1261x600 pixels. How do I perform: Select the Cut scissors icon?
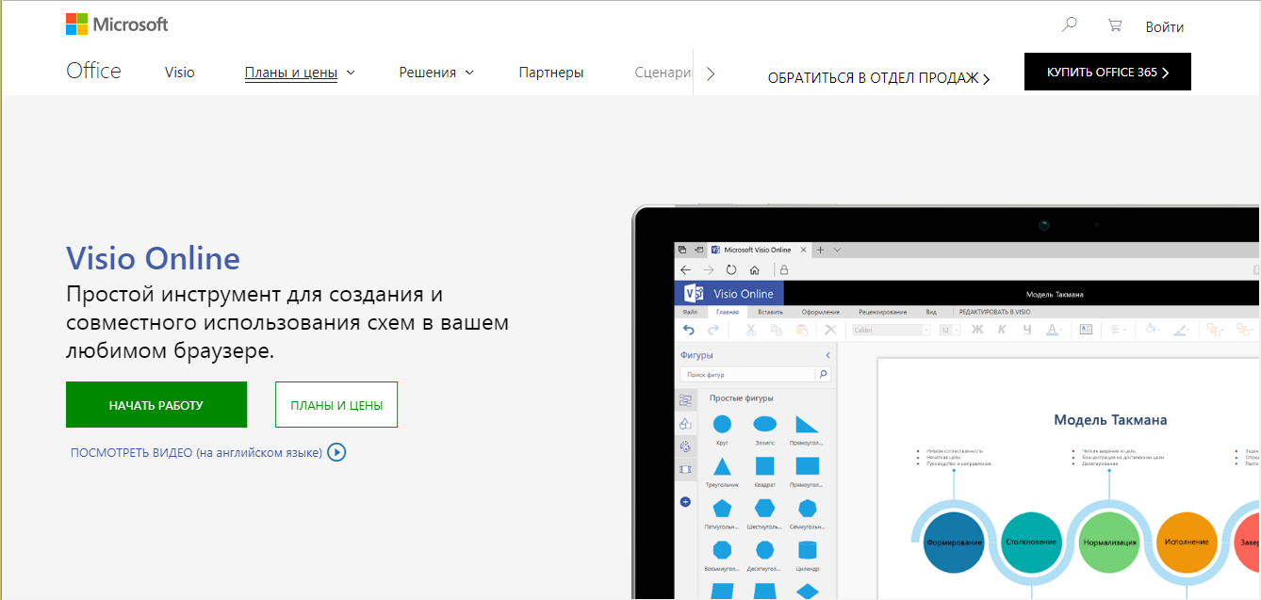750,330
